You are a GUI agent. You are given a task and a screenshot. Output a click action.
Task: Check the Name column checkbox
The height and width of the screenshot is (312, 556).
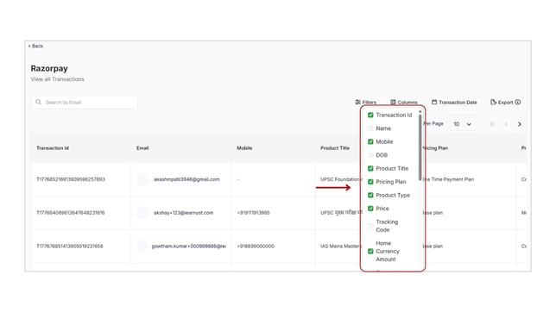point(370,128)
